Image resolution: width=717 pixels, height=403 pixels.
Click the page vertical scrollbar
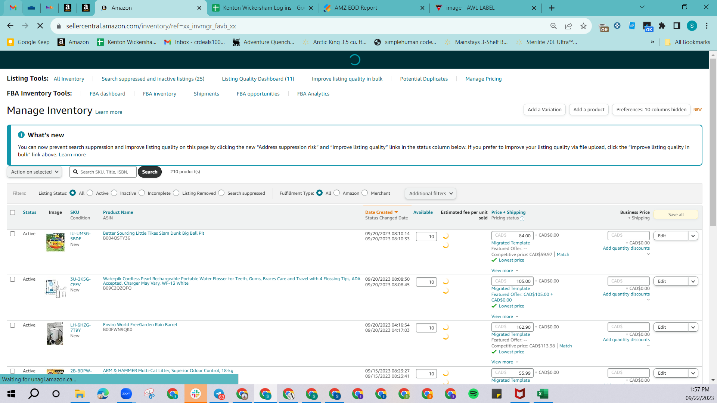point(713,142)
